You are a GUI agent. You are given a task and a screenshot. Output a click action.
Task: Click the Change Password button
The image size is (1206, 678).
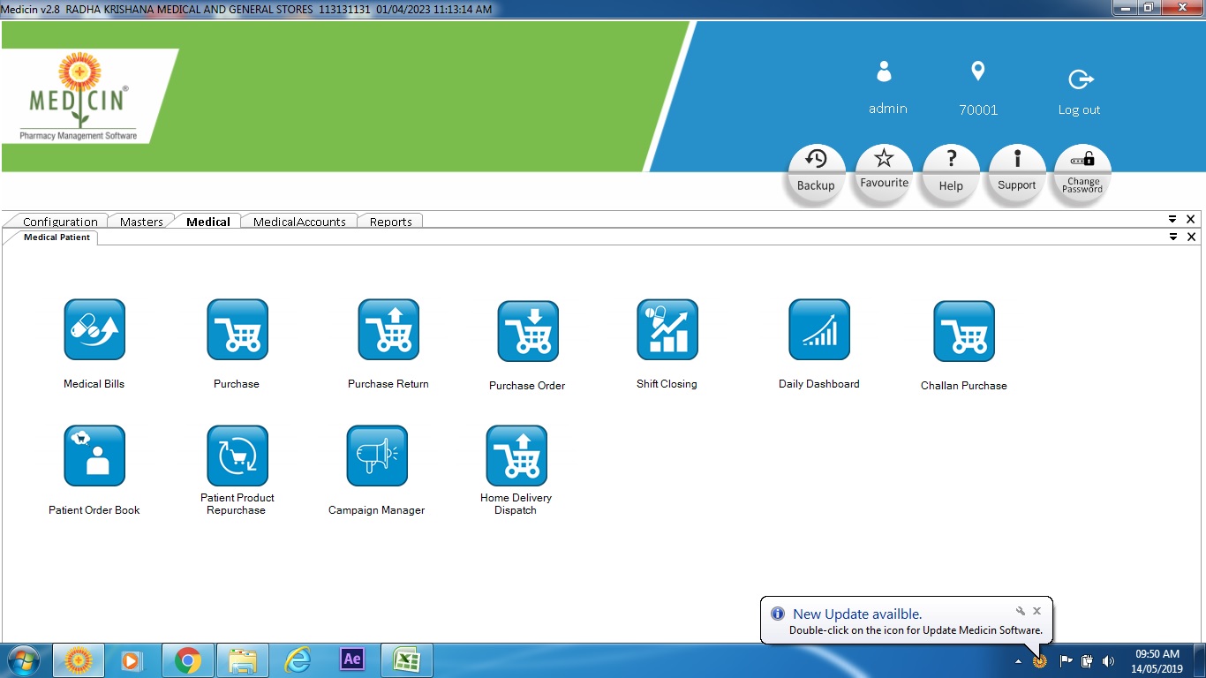pyautogui.click(x=1082, y=173)
